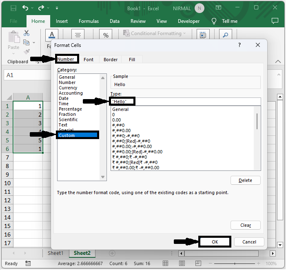Switch to Sheet1 worksheet tab
The width and height of the screenshot is (286, 270).
click(55, 253)
